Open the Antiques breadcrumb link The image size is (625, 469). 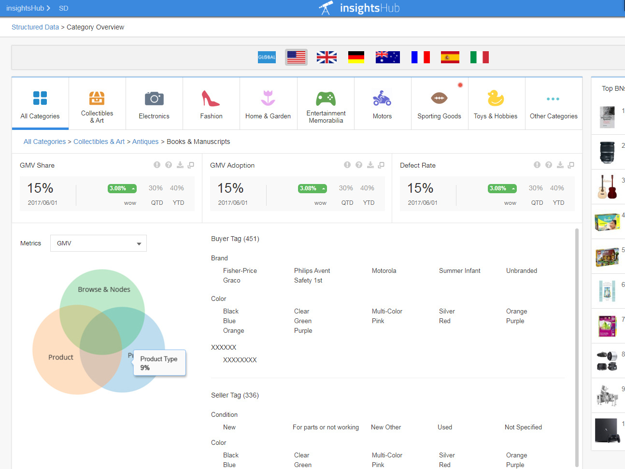(145, 142)
